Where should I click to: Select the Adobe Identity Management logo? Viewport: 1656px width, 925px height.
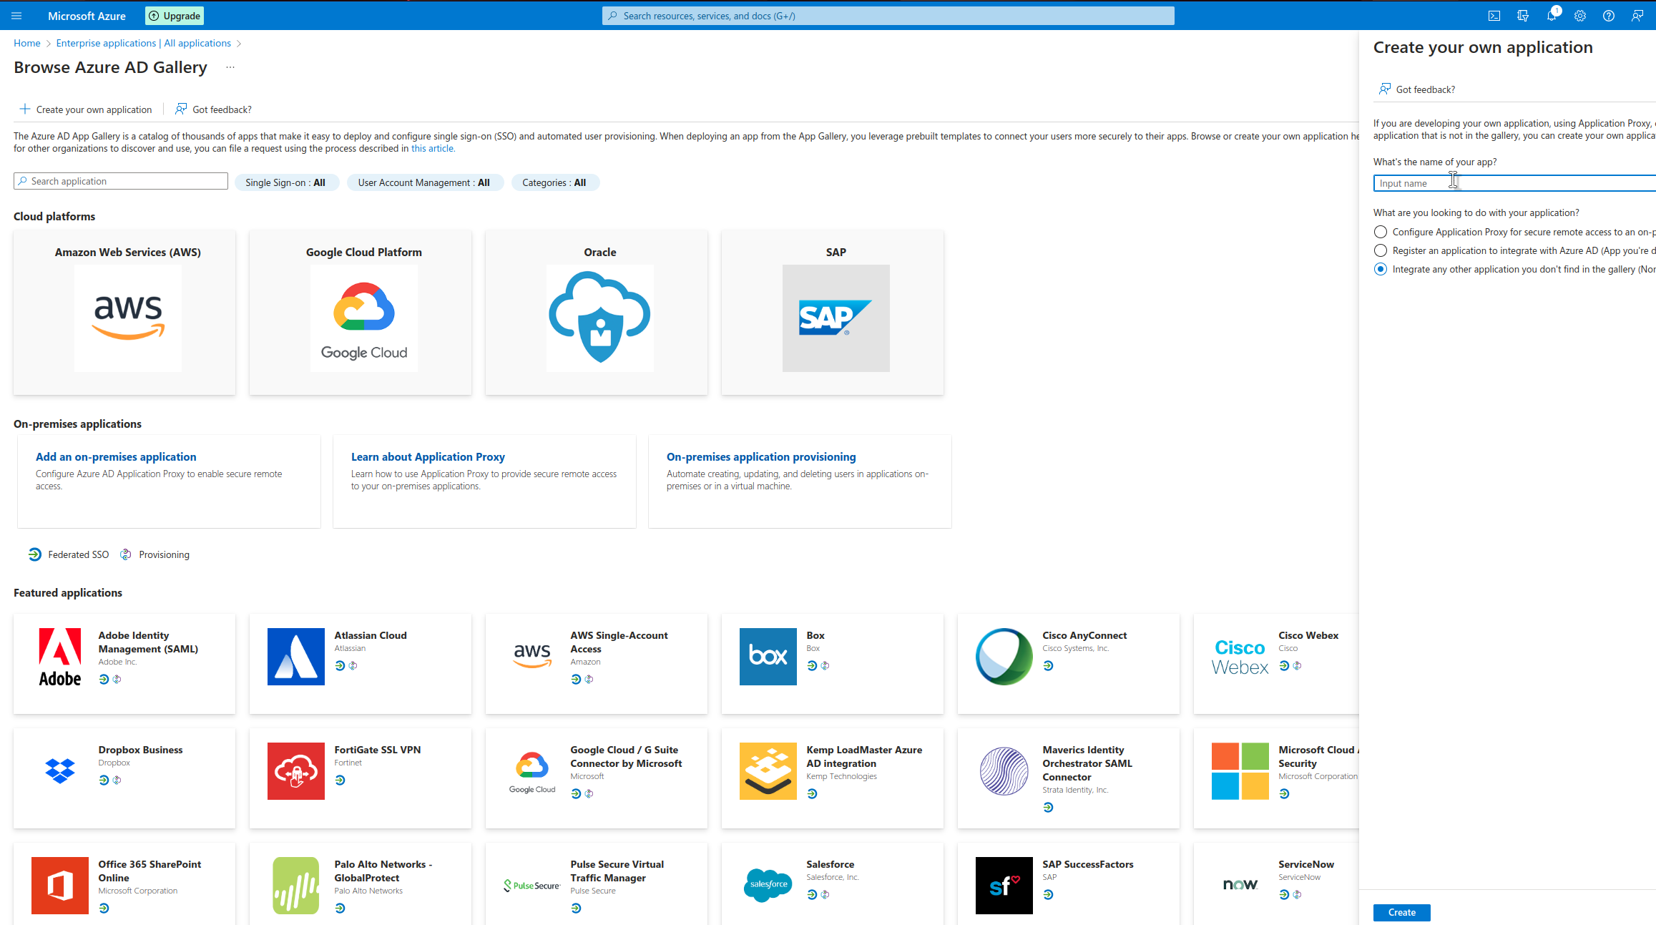pyautogui.click(x=60, y=657)
